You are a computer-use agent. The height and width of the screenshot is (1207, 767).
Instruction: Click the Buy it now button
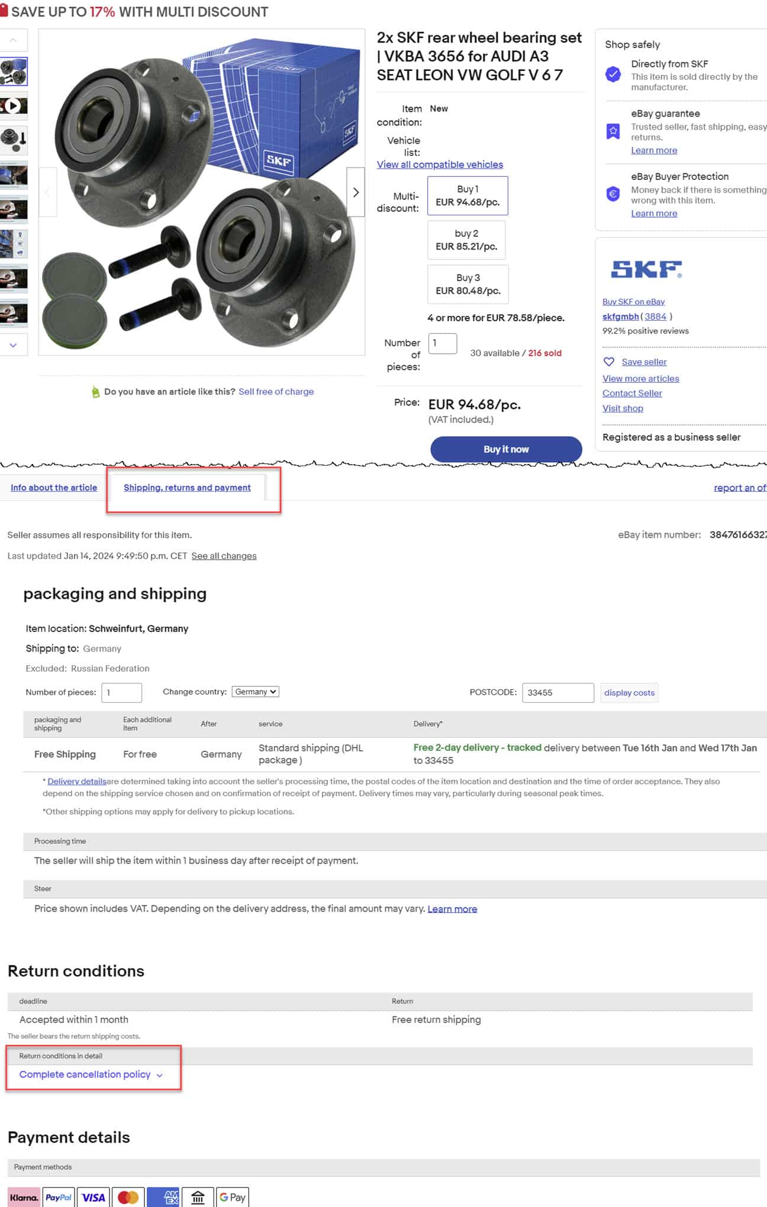click(506, 449)
